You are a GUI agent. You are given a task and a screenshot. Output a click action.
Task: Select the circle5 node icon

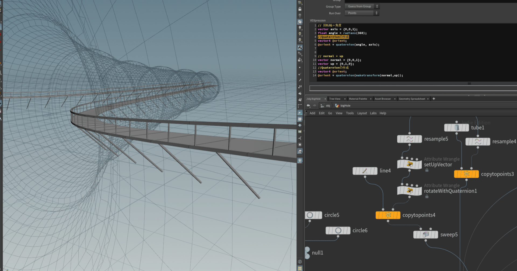pyautogui.click(x=310, y=215)
